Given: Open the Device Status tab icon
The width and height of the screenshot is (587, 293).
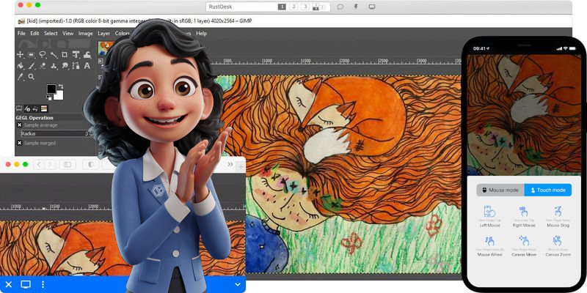Looking at the screenshot, I should click(27, 108).
